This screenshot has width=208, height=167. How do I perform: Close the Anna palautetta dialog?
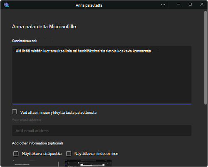point(202,5)
